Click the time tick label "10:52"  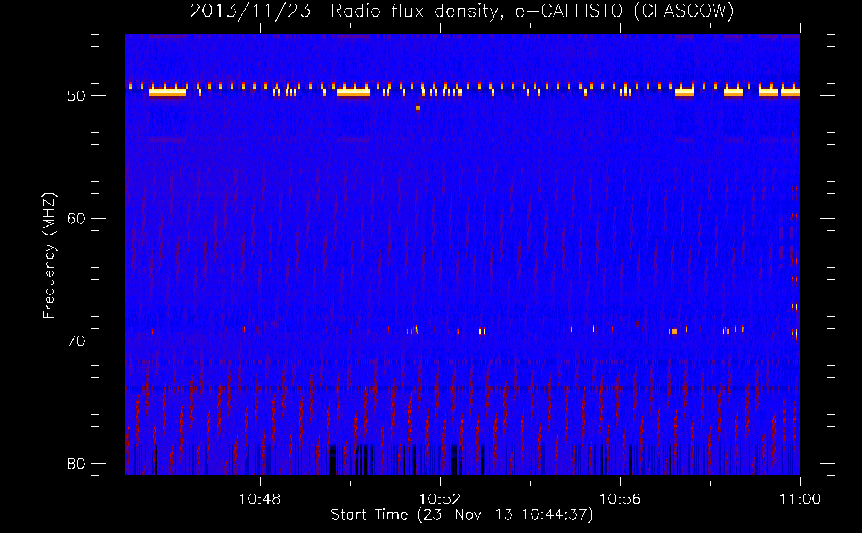[440, 499]
